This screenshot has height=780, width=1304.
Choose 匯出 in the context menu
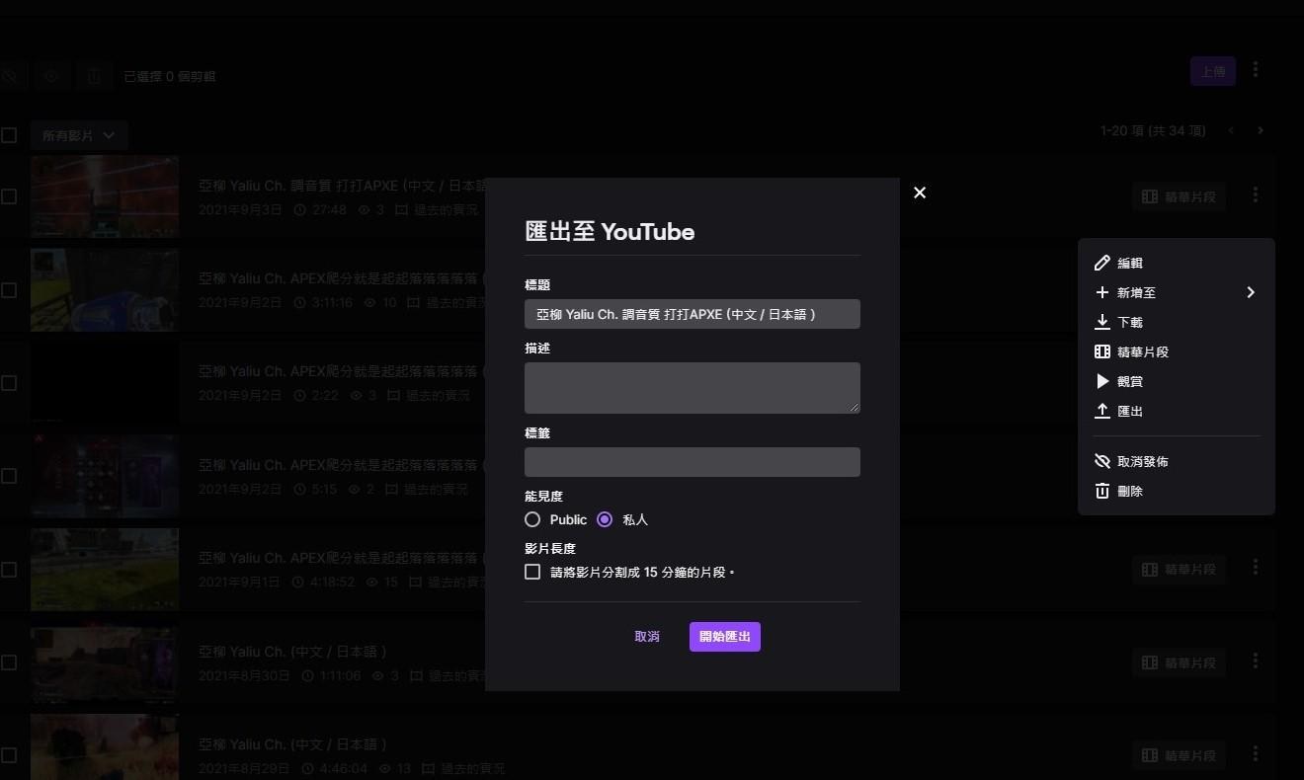coord(1176,411)
